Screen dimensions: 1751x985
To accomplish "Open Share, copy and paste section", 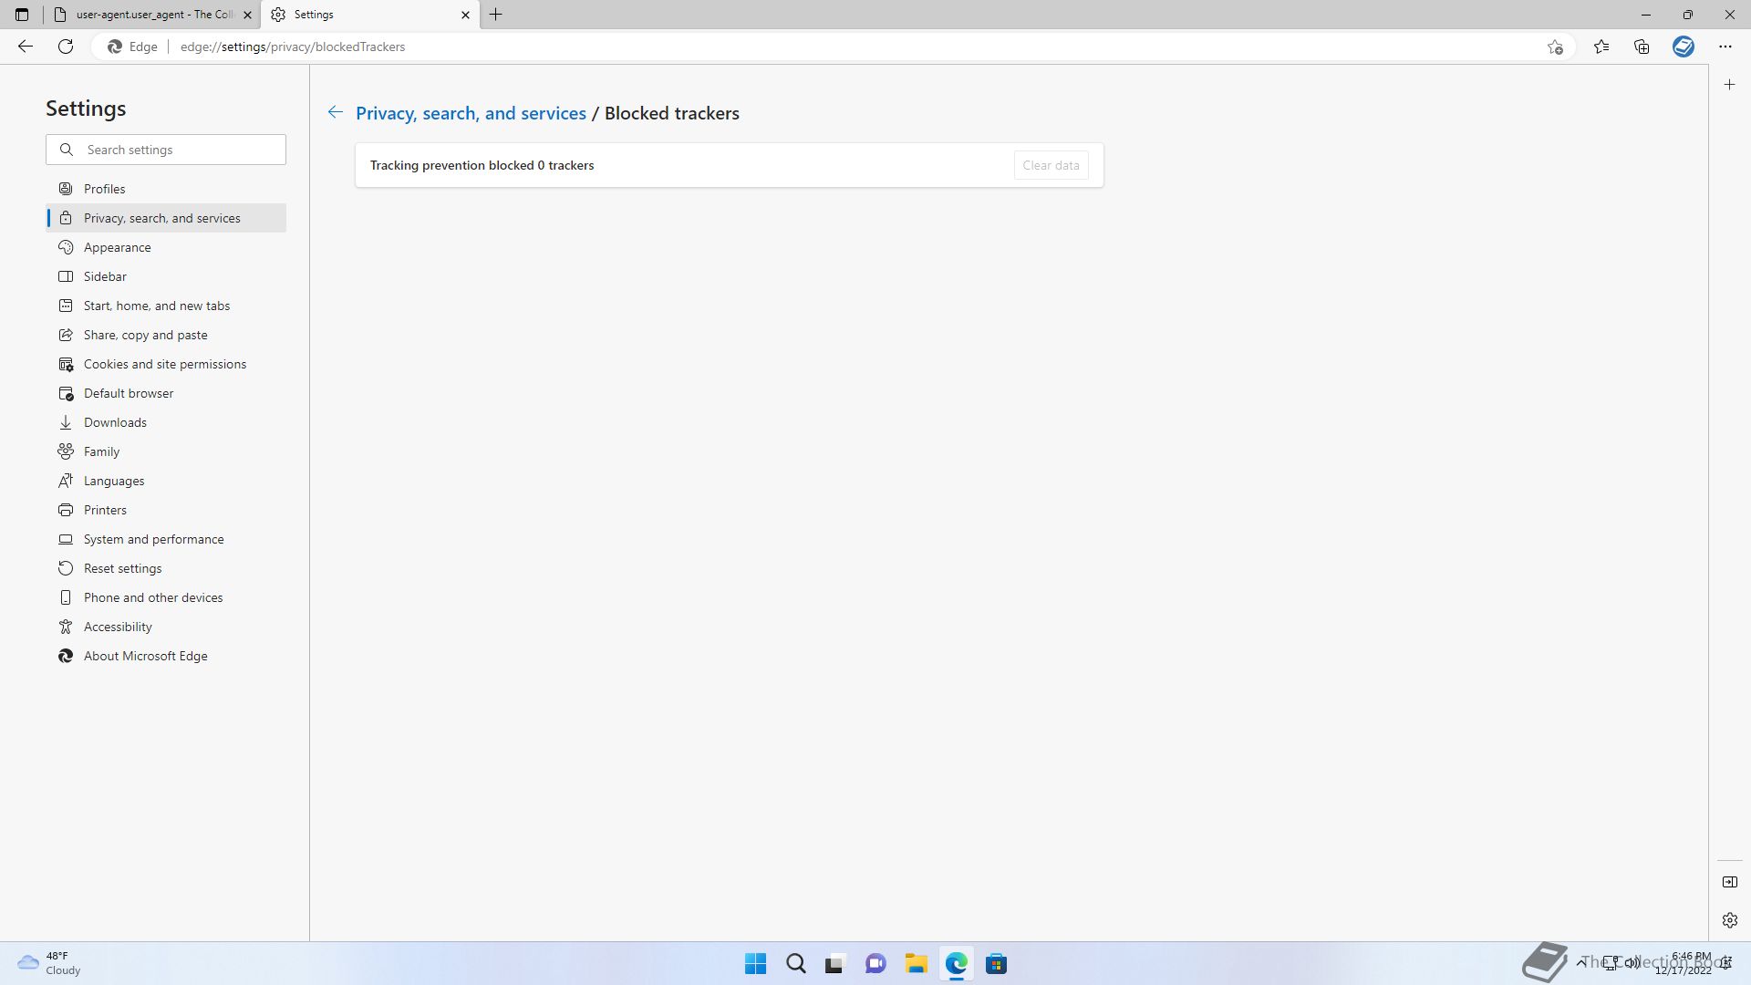I will (x=166, y=335).
